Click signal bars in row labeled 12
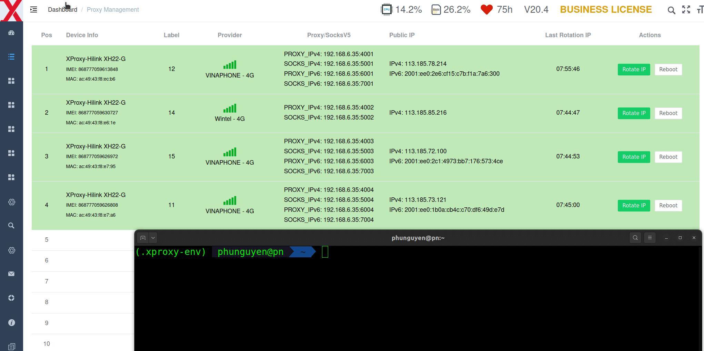This screenshot has height=351, width=704. [x=230, y=65]
